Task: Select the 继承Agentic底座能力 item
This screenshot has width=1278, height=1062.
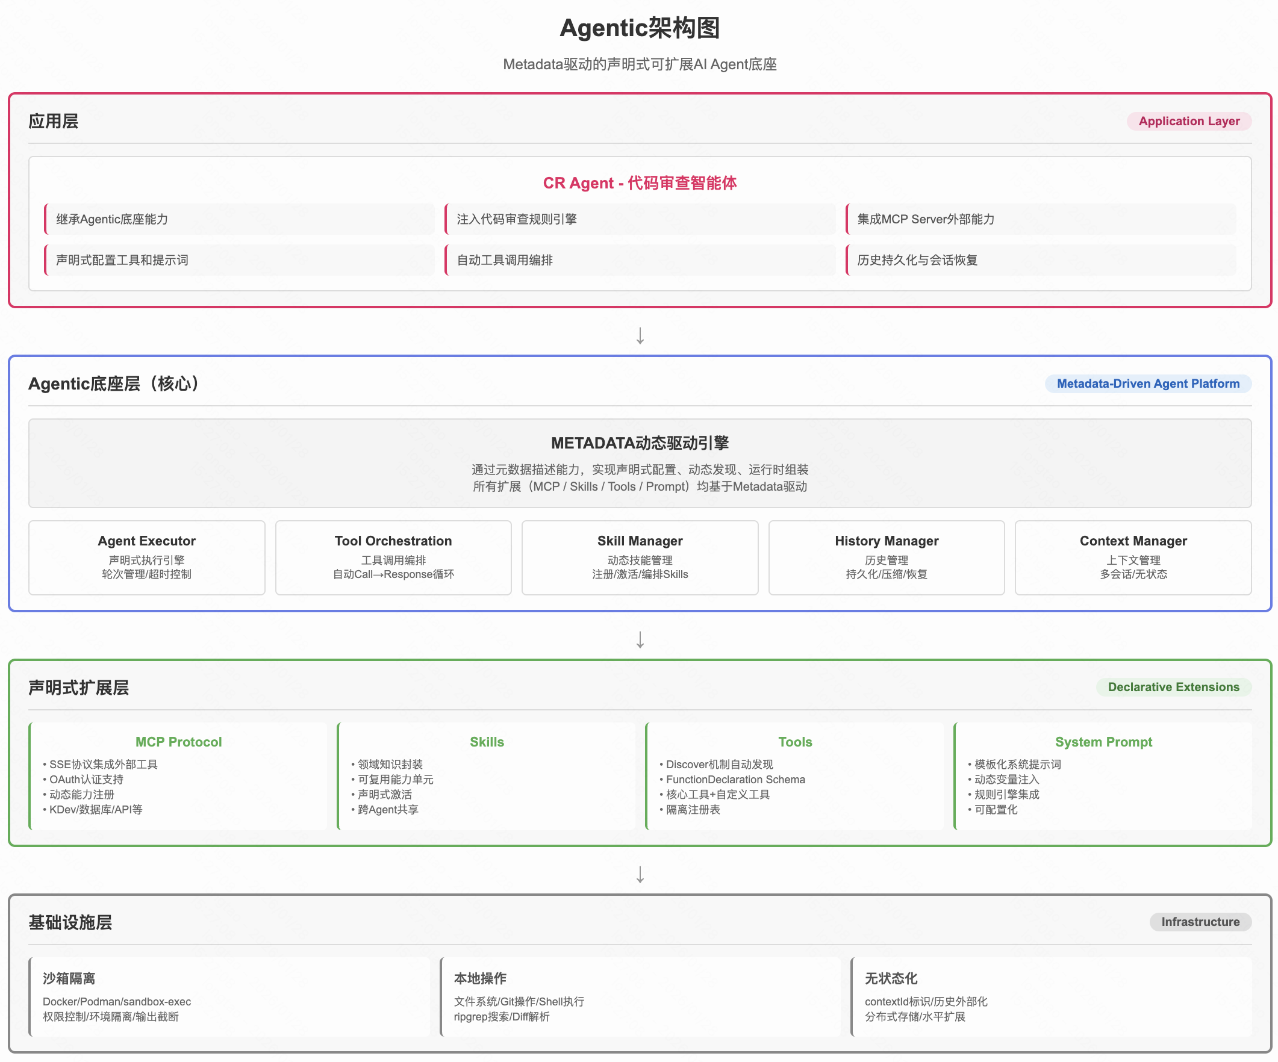Action: pyautogui.click(x=112, y=219)
